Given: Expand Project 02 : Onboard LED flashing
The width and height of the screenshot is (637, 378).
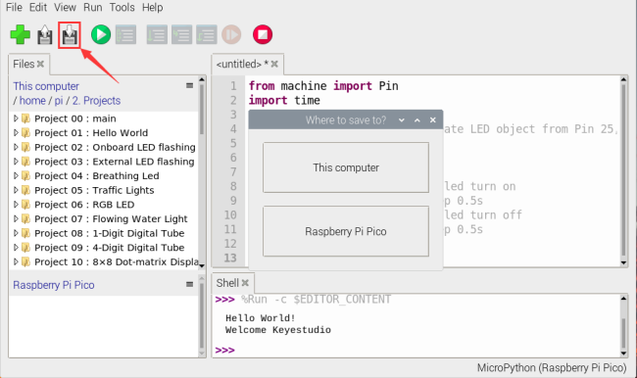Looking at the screenshot, I should click(x=16, y=147).
